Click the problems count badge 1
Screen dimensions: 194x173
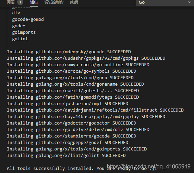pyautogui.click(x=20, y=2)
